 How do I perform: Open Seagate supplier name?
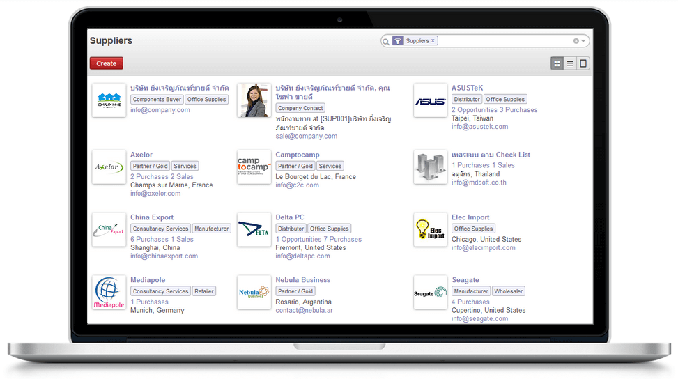(465, 280)
